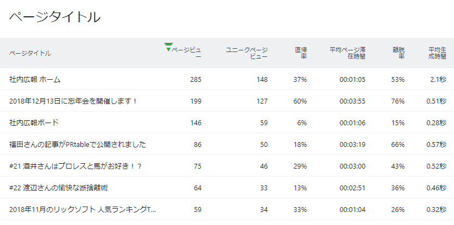Click the 平均ページ滞在時間 column header
Image resolution: width=454 pixels, height=225 pixels.
coord(348,53)
